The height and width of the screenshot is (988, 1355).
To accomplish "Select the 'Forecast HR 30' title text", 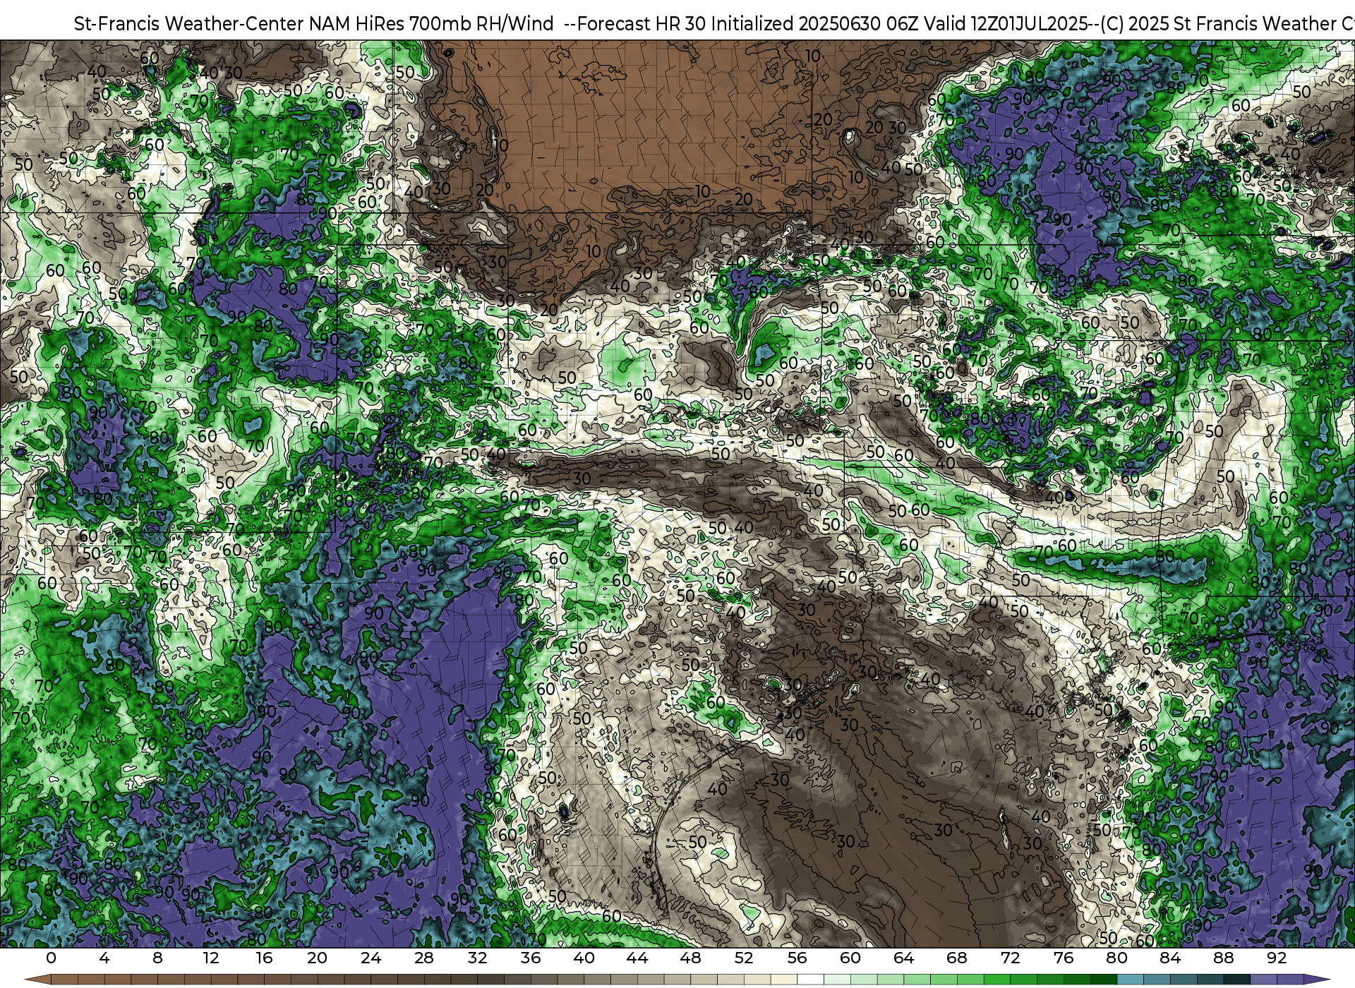I will [642, 23].
